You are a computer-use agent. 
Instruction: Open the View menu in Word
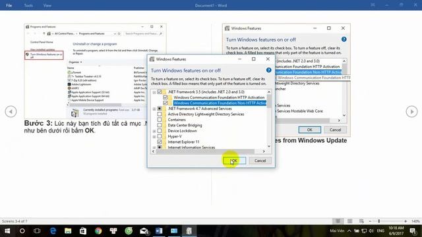click(47, 5)
